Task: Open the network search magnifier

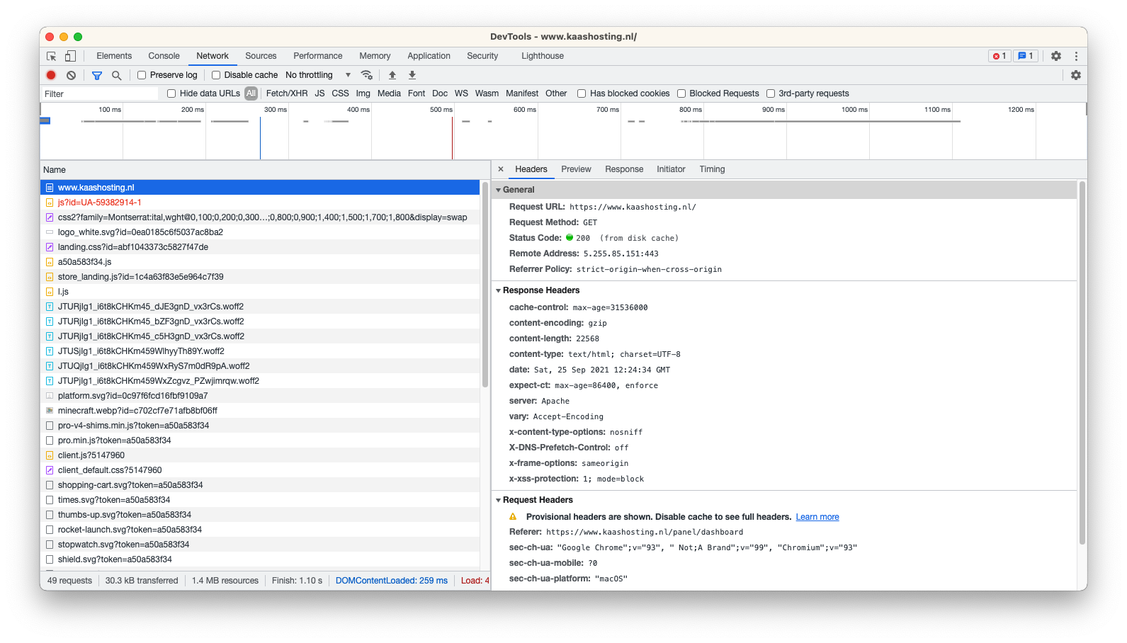Action: [117, 75]
